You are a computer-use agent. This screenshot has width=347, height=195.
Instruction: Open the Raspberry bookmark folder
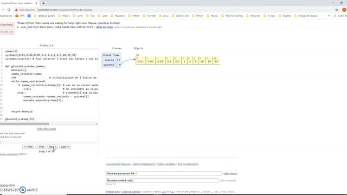(118, 16)
